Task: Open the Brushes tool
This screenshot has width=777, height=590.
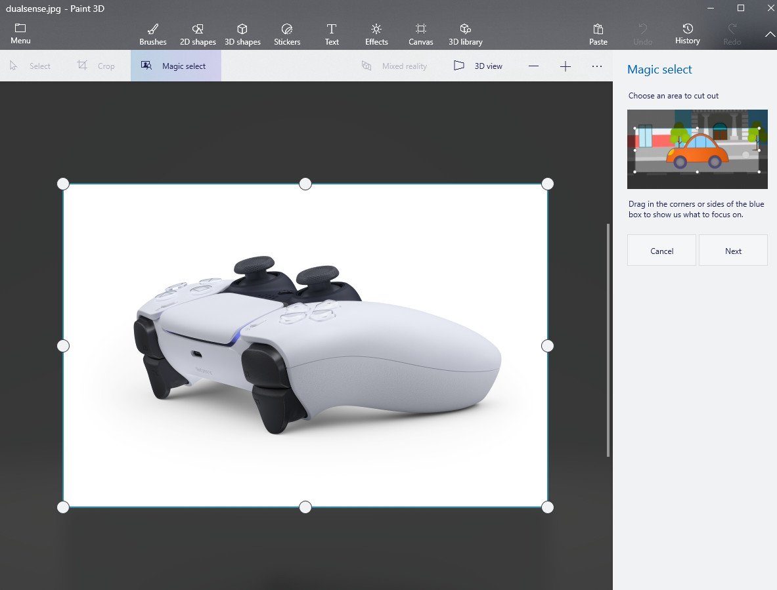Action: click(x=152, y=34)
